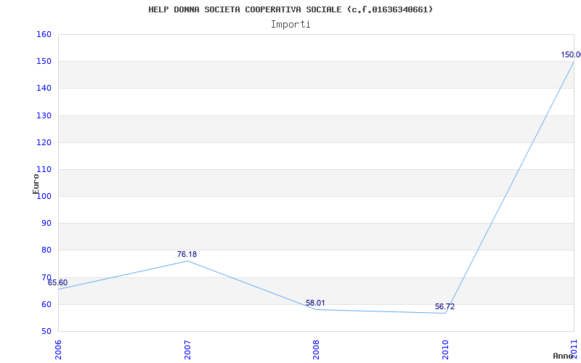This screenshot has width=581, height=363.
Task: Click the 150 y-axis tick label
Action: (44, 62)
